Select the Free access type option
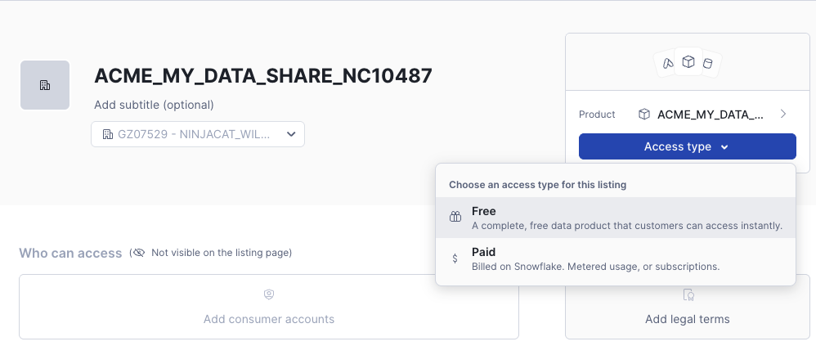 (615, 218)
